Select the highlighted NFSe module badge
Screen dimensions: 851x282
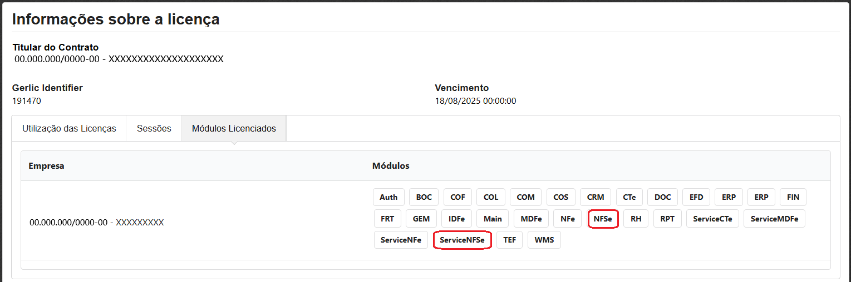pos(603,219)
